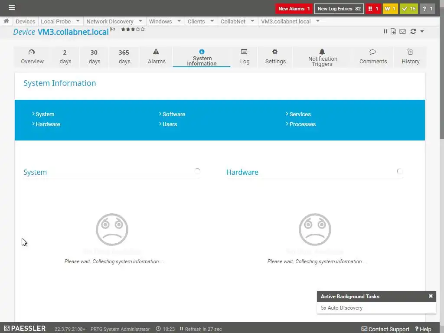Click the Paessler logo in footer
The height and width of the screenshot is (333, 444).
coord(25,329)
